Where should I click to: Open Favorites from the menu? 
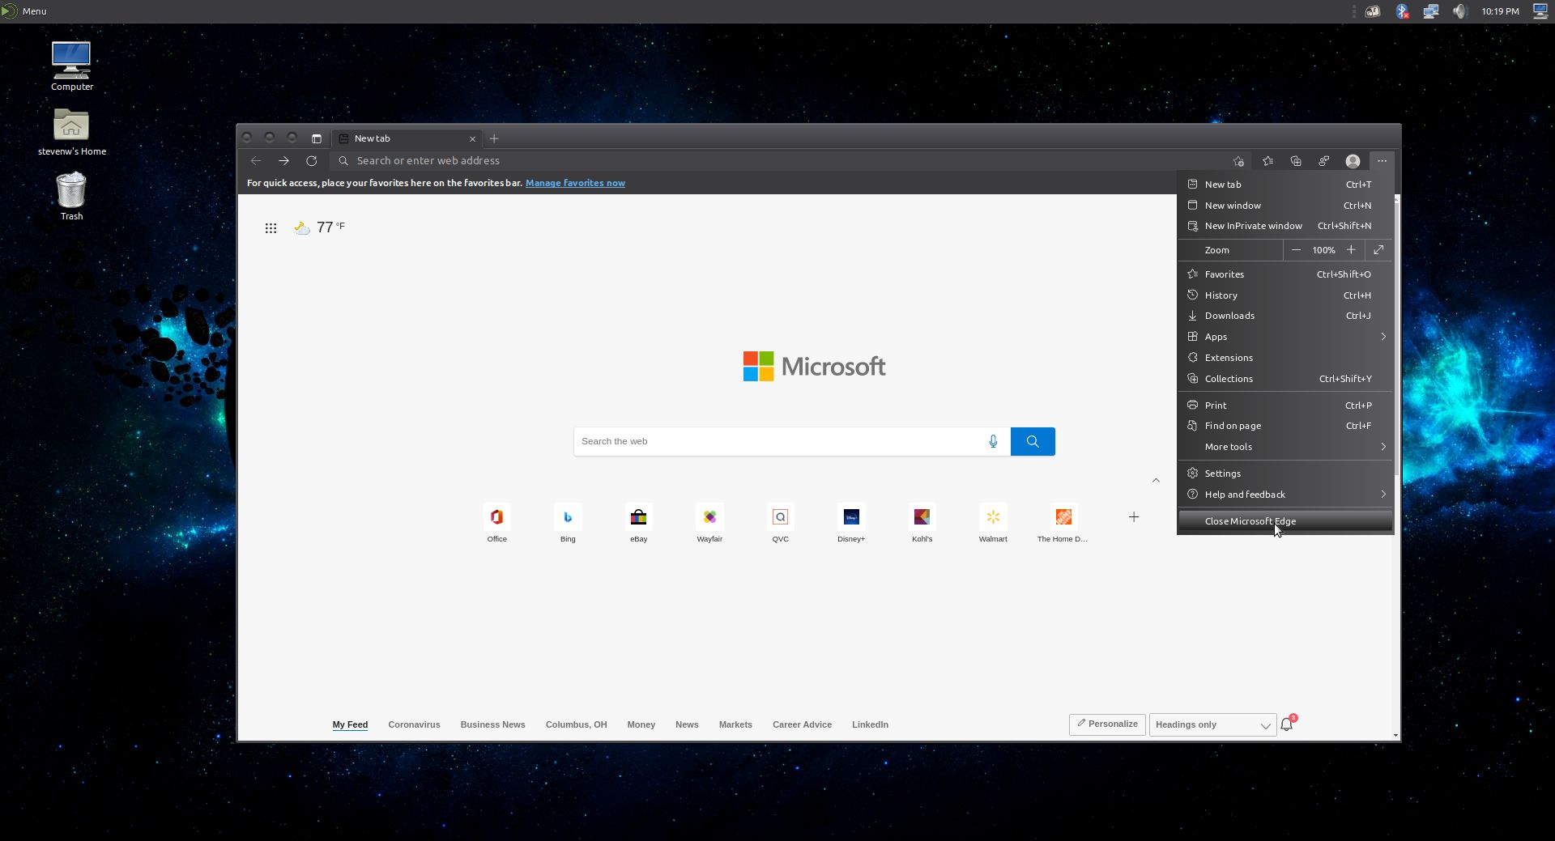click(1285, 274)
